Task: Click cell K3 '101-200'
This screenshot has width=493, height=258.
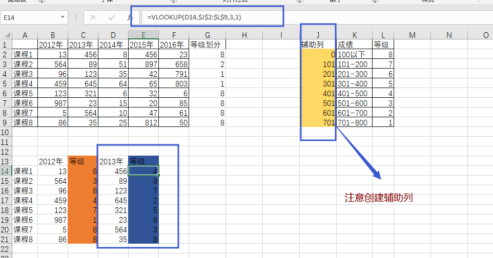Action: tap(354, 64)
